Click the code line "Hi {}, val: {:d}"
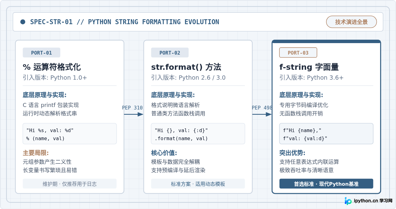This screenshot has height=209, width=396. (181, 131)
